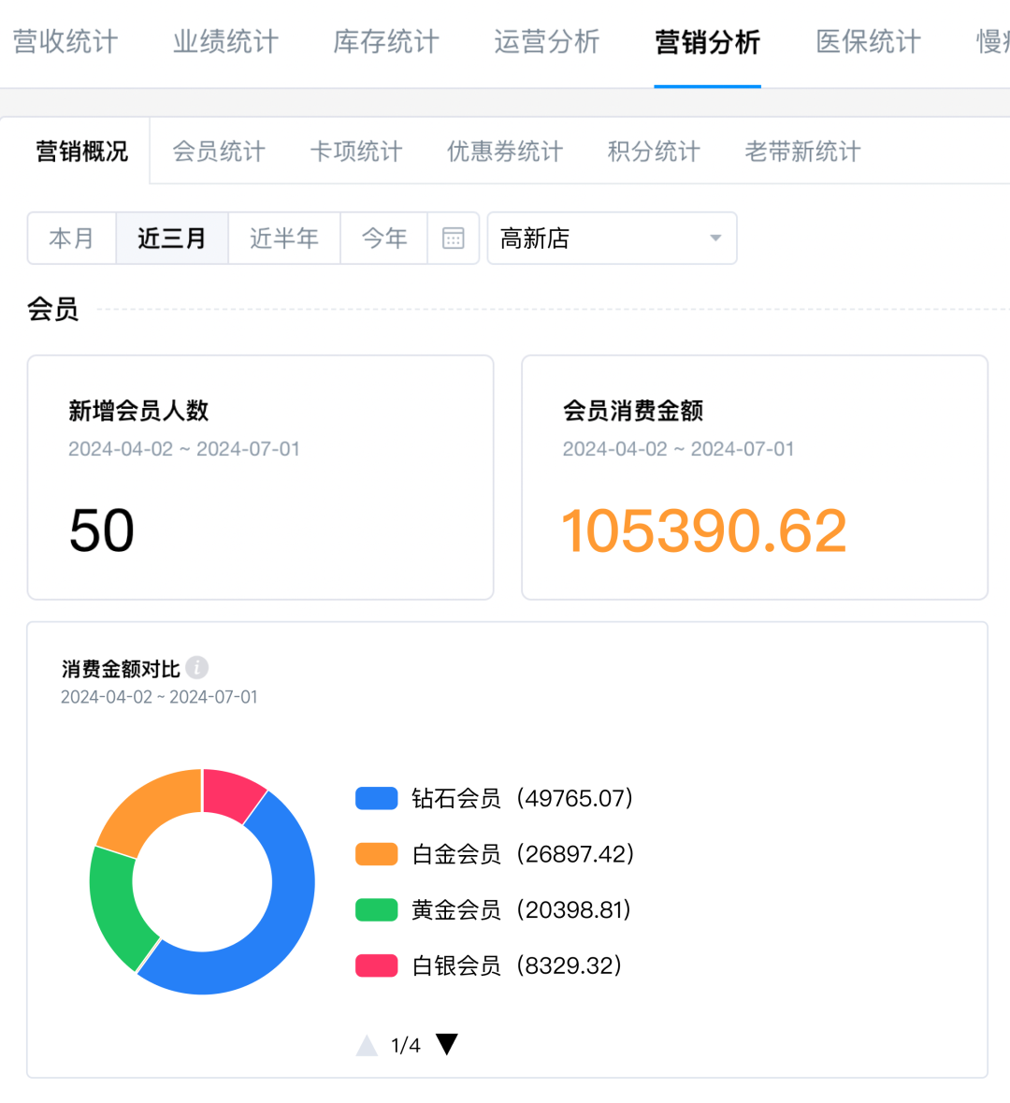The image size is (1010, 1103).
Task: Open the 高新店 store dropdown
Action: pyautogui.click(x=599, y=239)
